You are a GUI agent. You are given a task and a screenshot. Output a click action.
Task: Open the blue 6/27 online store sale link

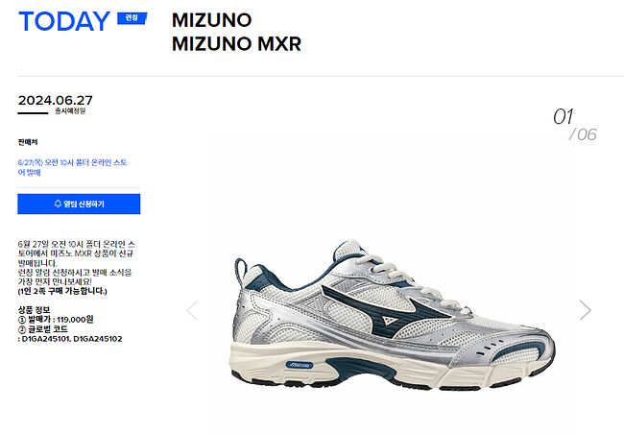tap(72, 167)
